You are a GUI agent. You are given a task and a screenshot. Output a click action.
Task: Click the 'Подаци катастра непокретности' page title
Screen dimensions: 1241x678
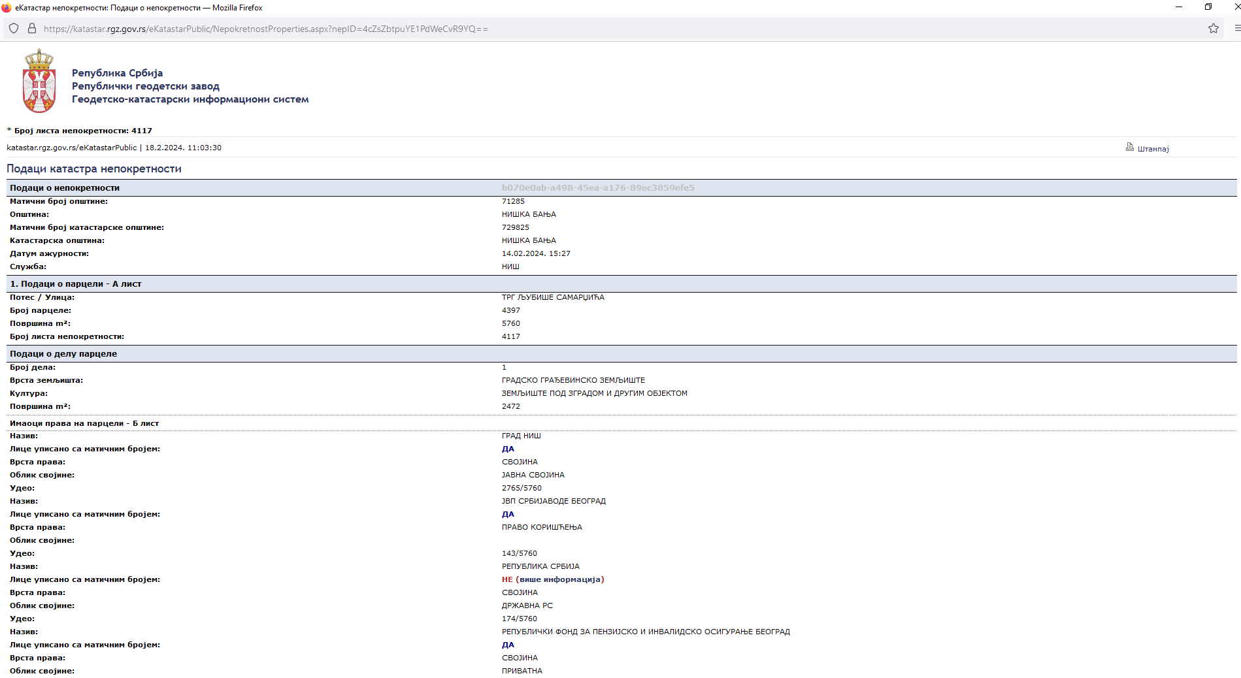click(94, 169)
